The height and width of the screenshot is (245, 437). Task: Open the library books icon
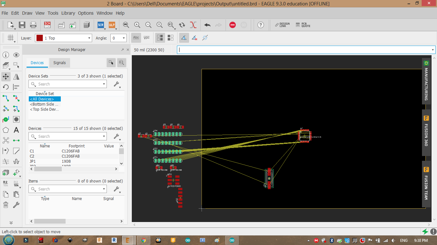[x=86, y=25]
